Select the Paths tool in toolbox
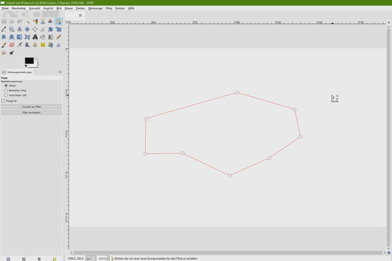Screen dimensions: 392x261 coord(58,22)
